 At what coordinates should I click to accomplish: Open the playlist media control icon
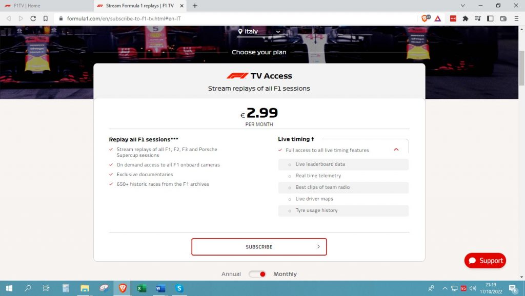[x=478, y=18]
